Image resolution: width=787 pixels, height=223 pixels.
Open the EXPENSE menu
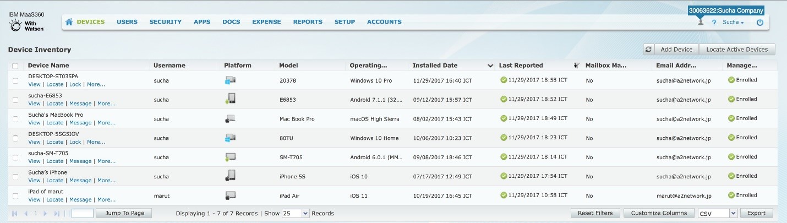point(266,22)
